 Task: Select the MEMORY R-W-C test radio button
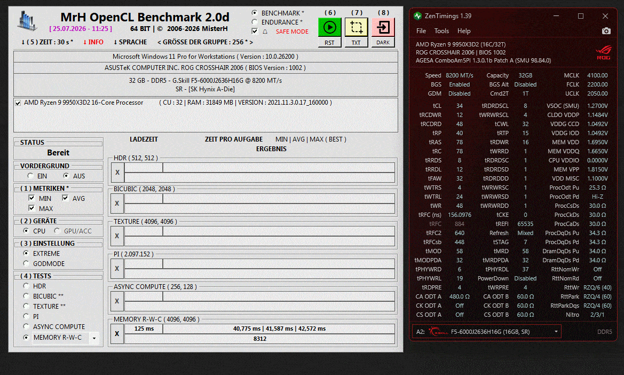pyautogui.click(x=26, y=337)
